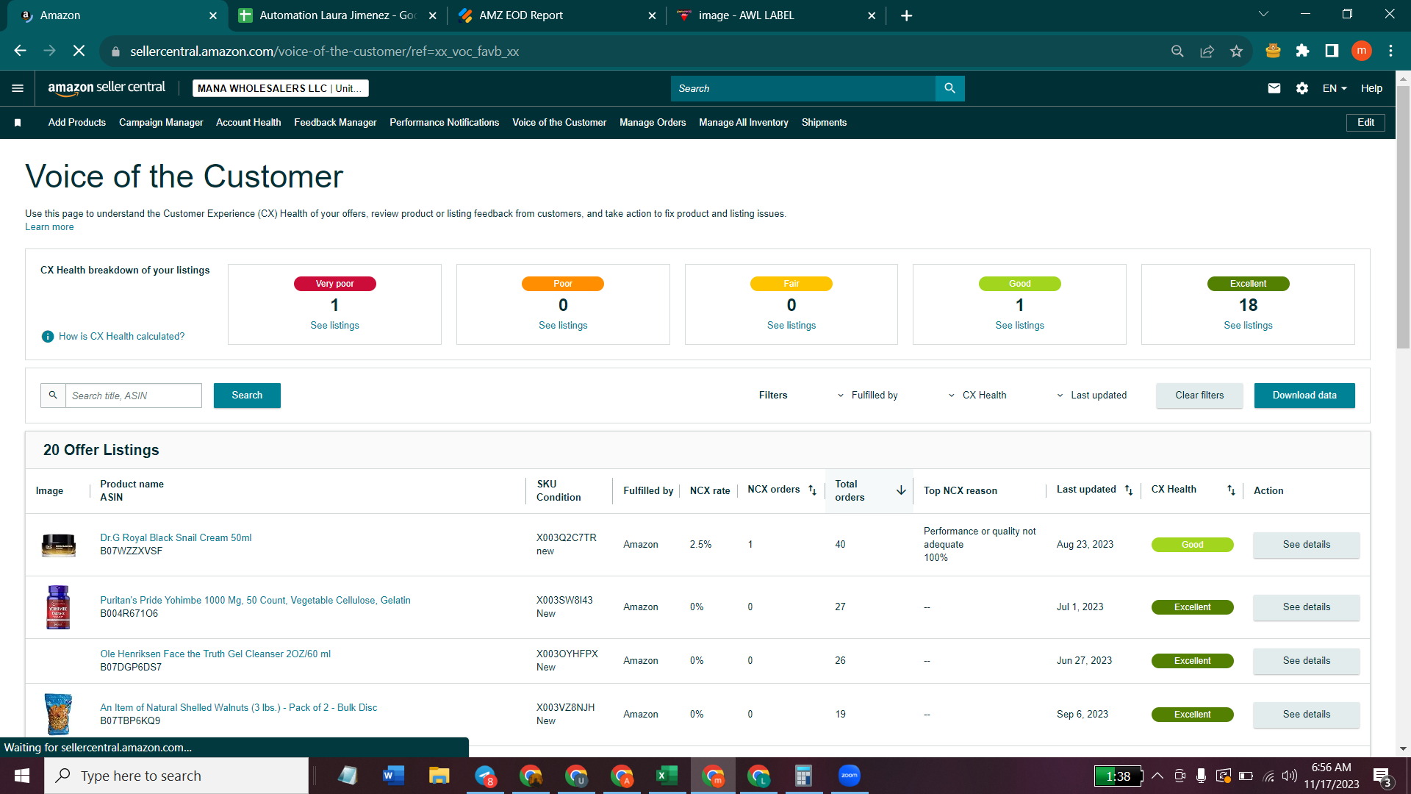Image resolution: width=1411 pixels, height=794 pixels.
Task: Open Manage All Inventory
Action: click(743, 123)
